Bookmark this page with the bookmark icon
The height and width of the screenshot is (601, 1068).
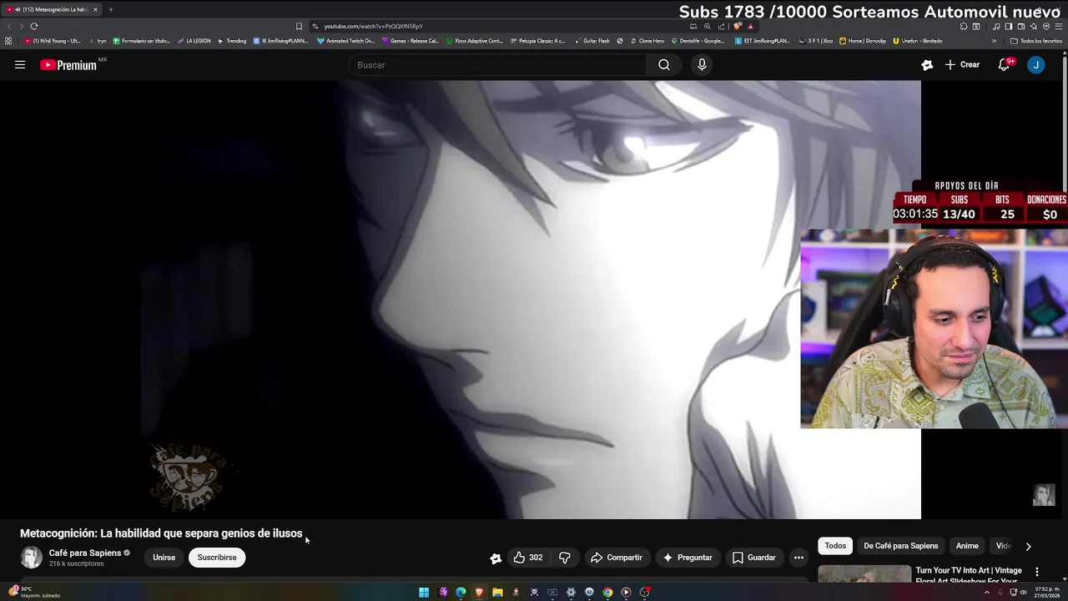coord(299,26)
